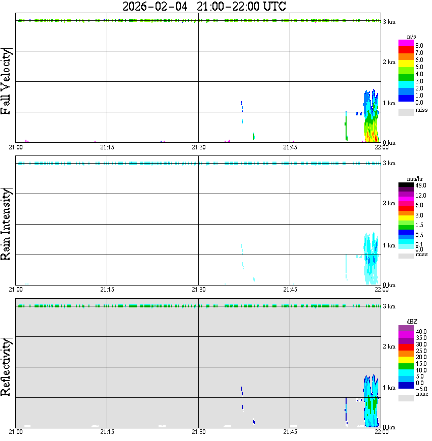
Task: Select the yellow 5.0 m/s legend swatch
Action: tap(406, 64)
